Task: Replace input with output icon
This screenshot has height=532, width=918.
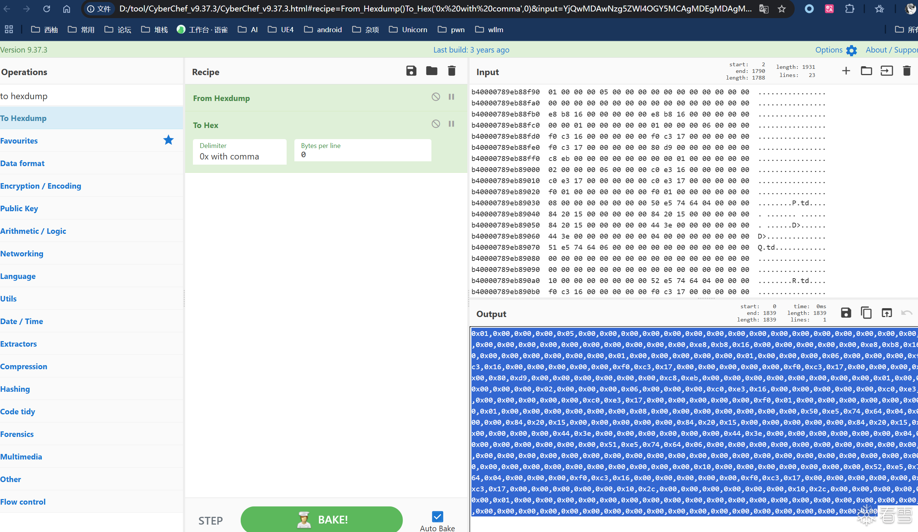Action: coord(887,313)
